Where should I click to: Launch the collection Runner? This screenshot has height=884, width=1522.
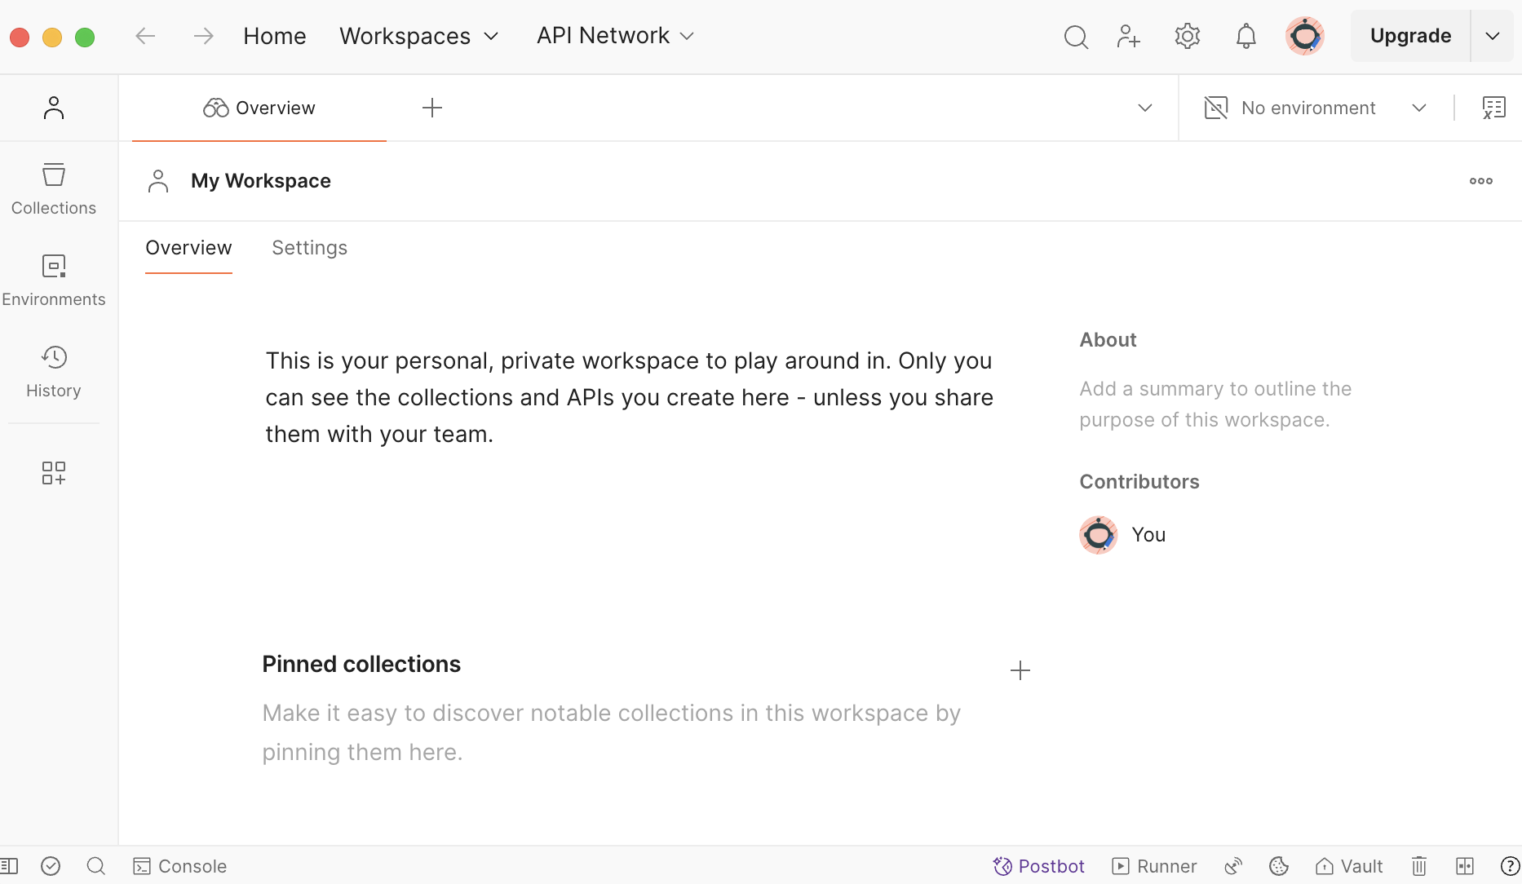(1154, 866)
